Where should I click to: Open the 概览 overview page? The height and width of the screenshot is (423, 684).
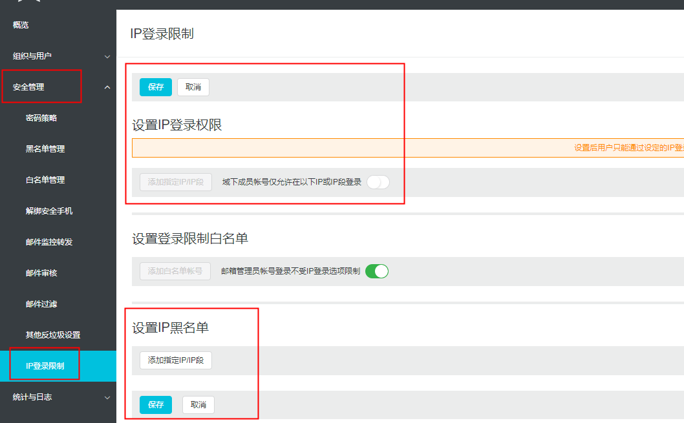pyautogui.click(x=21, y=25)
